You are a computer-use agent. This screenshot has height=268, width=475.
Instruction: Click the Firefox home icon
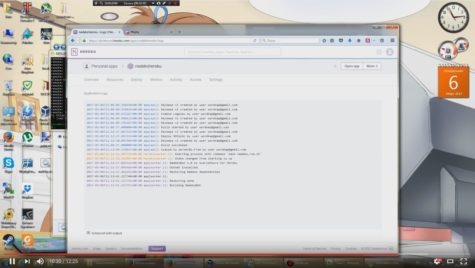click(358, 40)
